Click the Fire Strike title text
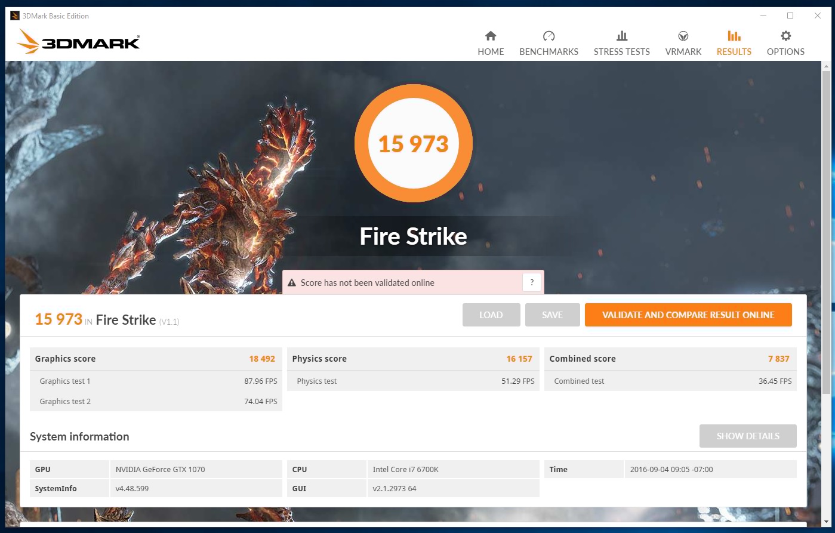 point(413,236)
